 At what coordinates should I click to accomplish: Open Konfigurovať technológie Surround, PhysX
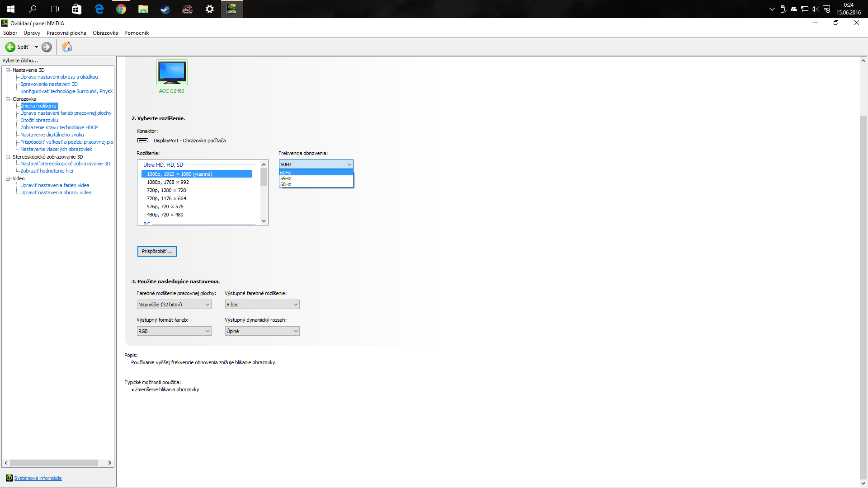66,91
